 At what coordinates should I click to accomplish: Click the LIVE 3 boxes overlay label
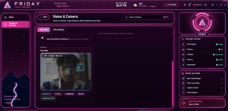pos(53,56)
